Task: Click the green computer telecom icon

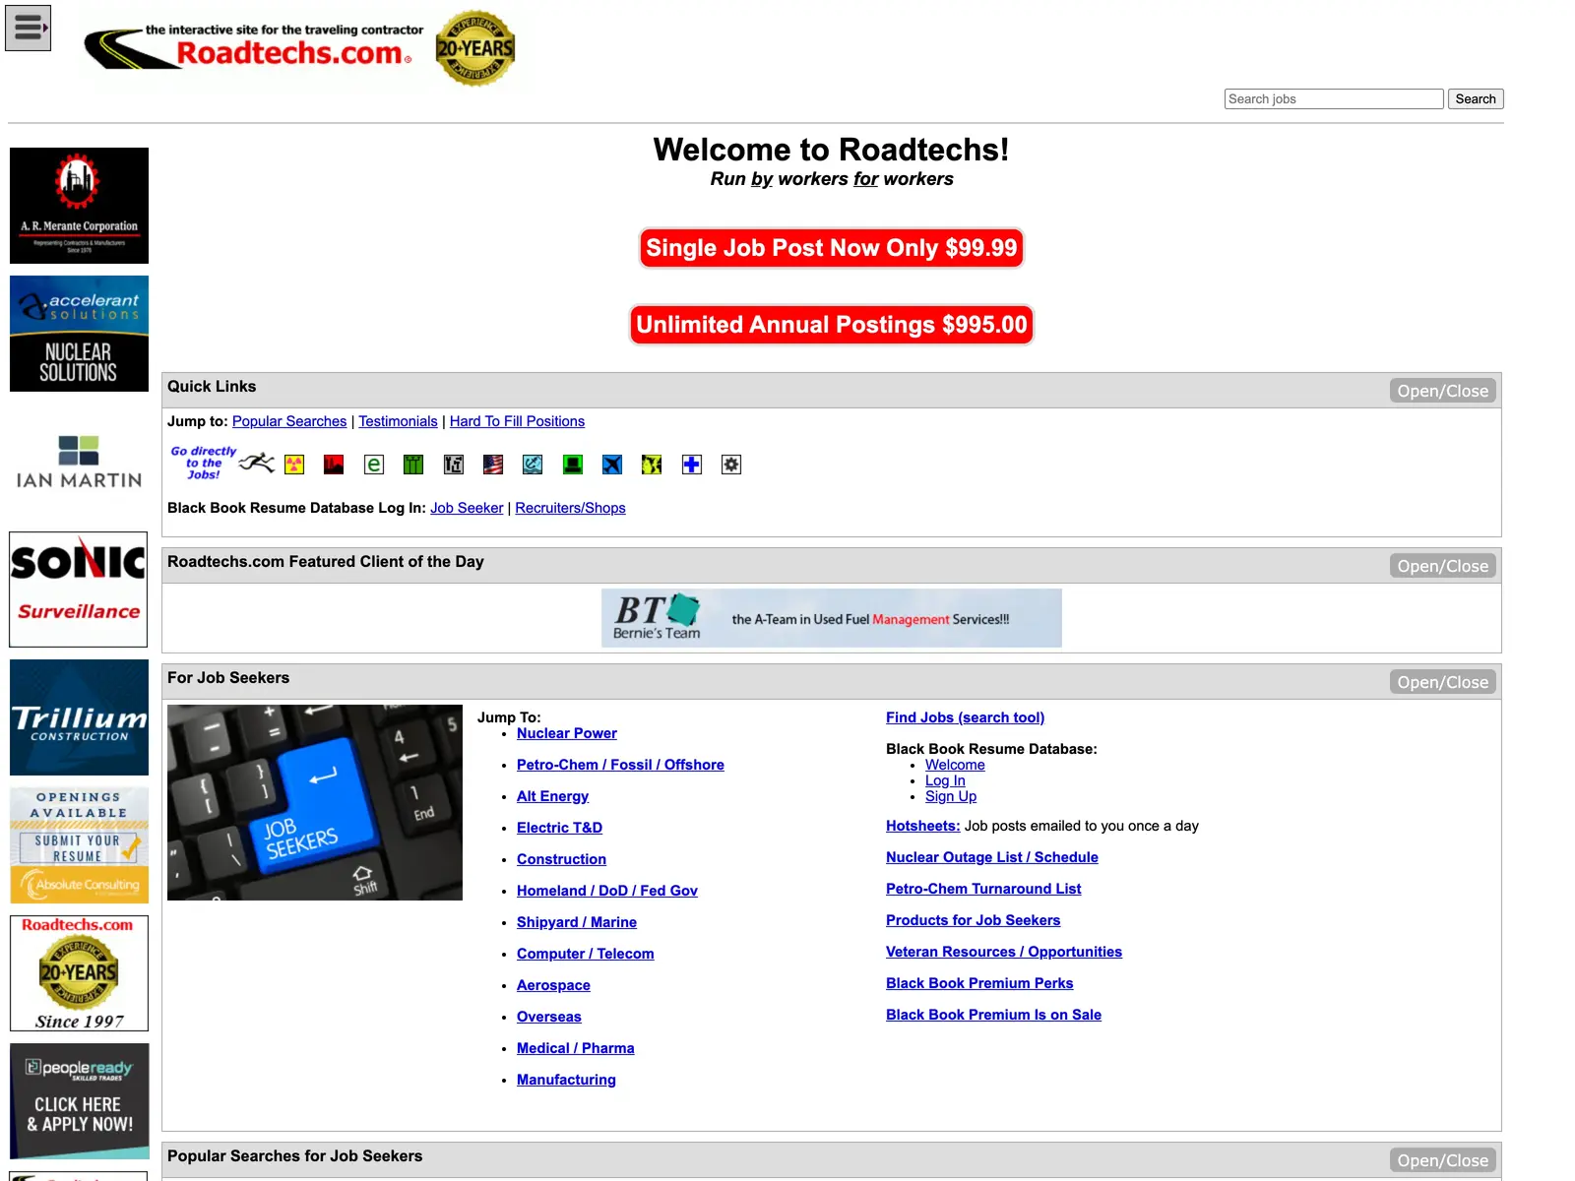Action: tap(573, 465)
